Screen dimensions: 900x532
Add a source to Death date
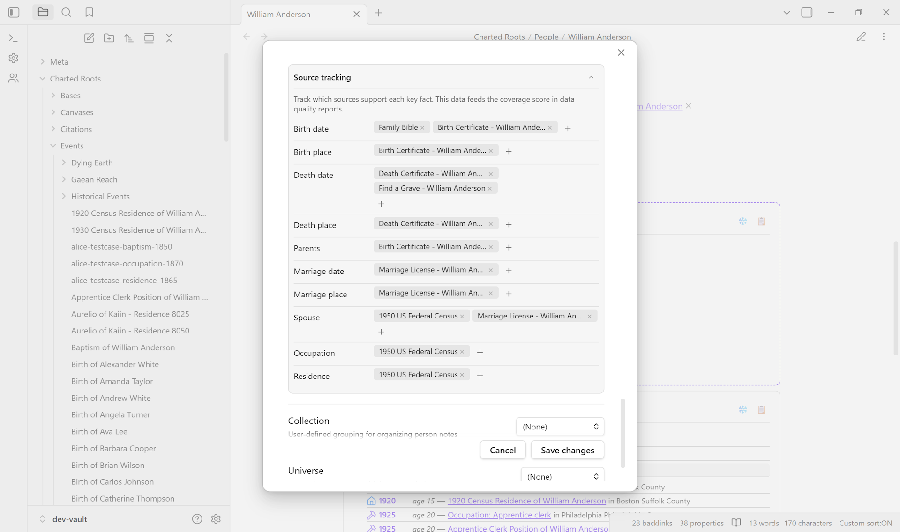(x=381, y=204)
